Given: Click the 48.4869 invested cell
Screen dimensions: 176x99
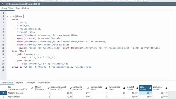Looking at the screenshot, I should (133, 93).
